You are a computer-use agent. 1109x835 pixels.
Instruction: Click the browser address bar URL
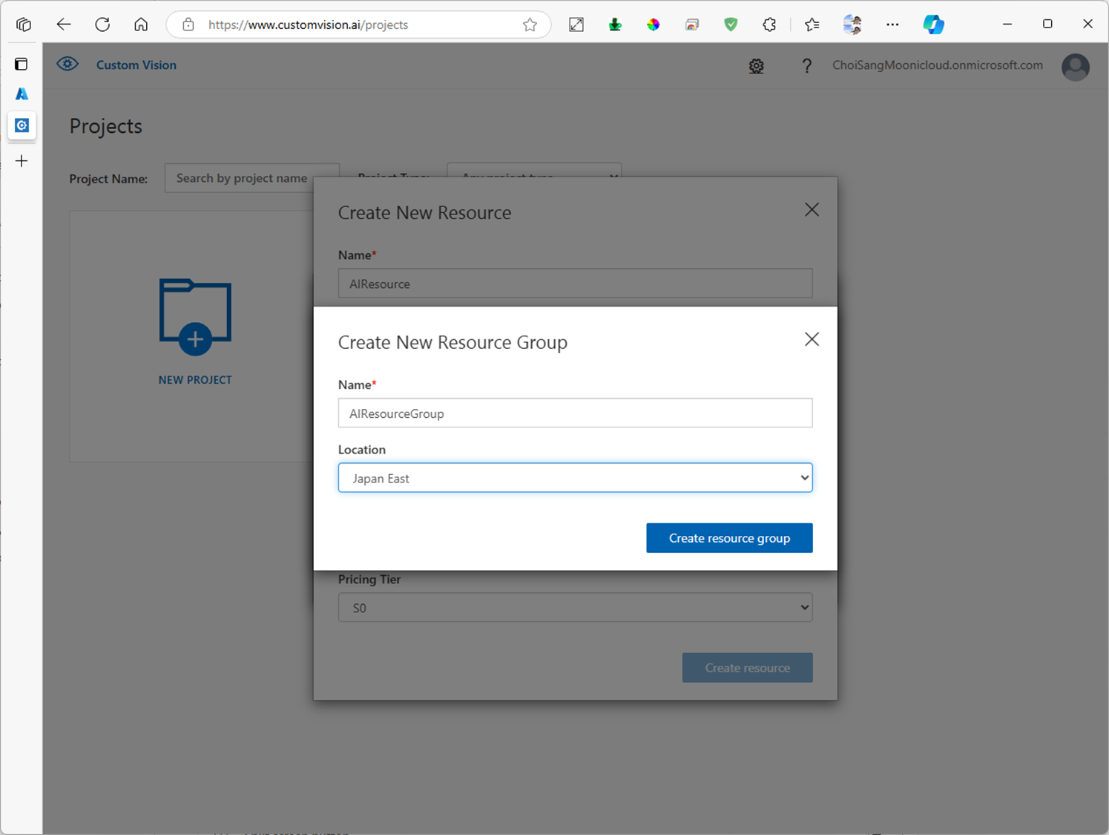[308, 24]
